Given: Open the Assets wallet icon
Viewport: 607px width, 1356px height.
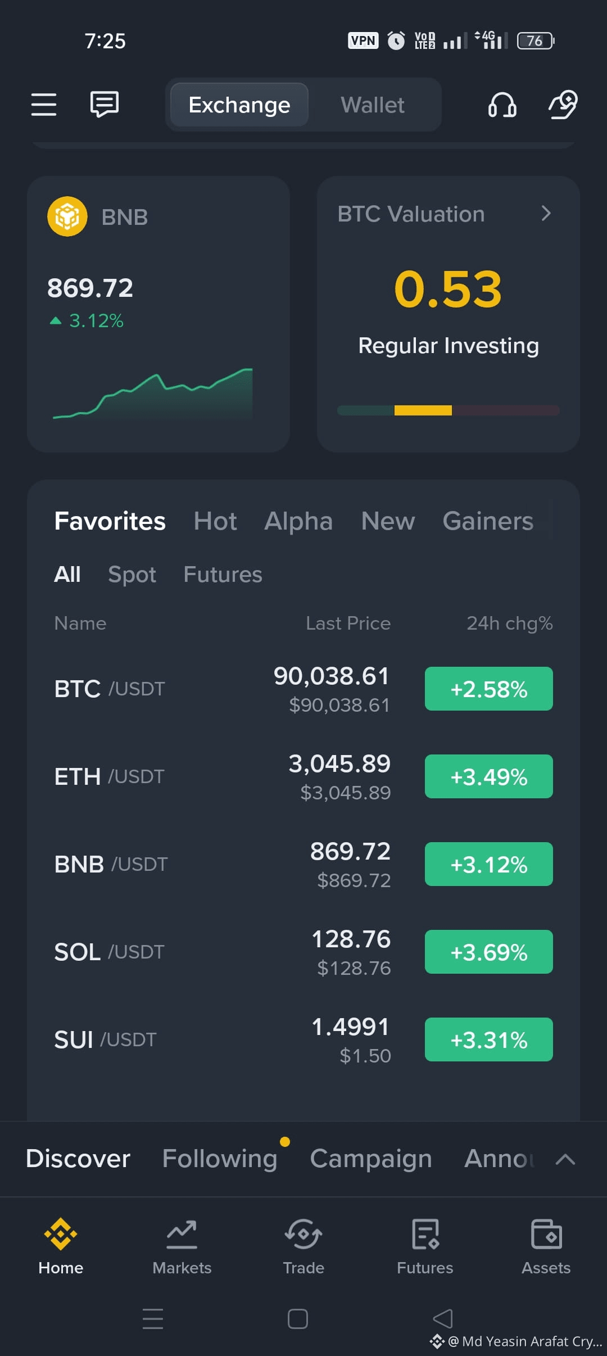Looking at the screenshot, I should click(x=546, y=1234).
